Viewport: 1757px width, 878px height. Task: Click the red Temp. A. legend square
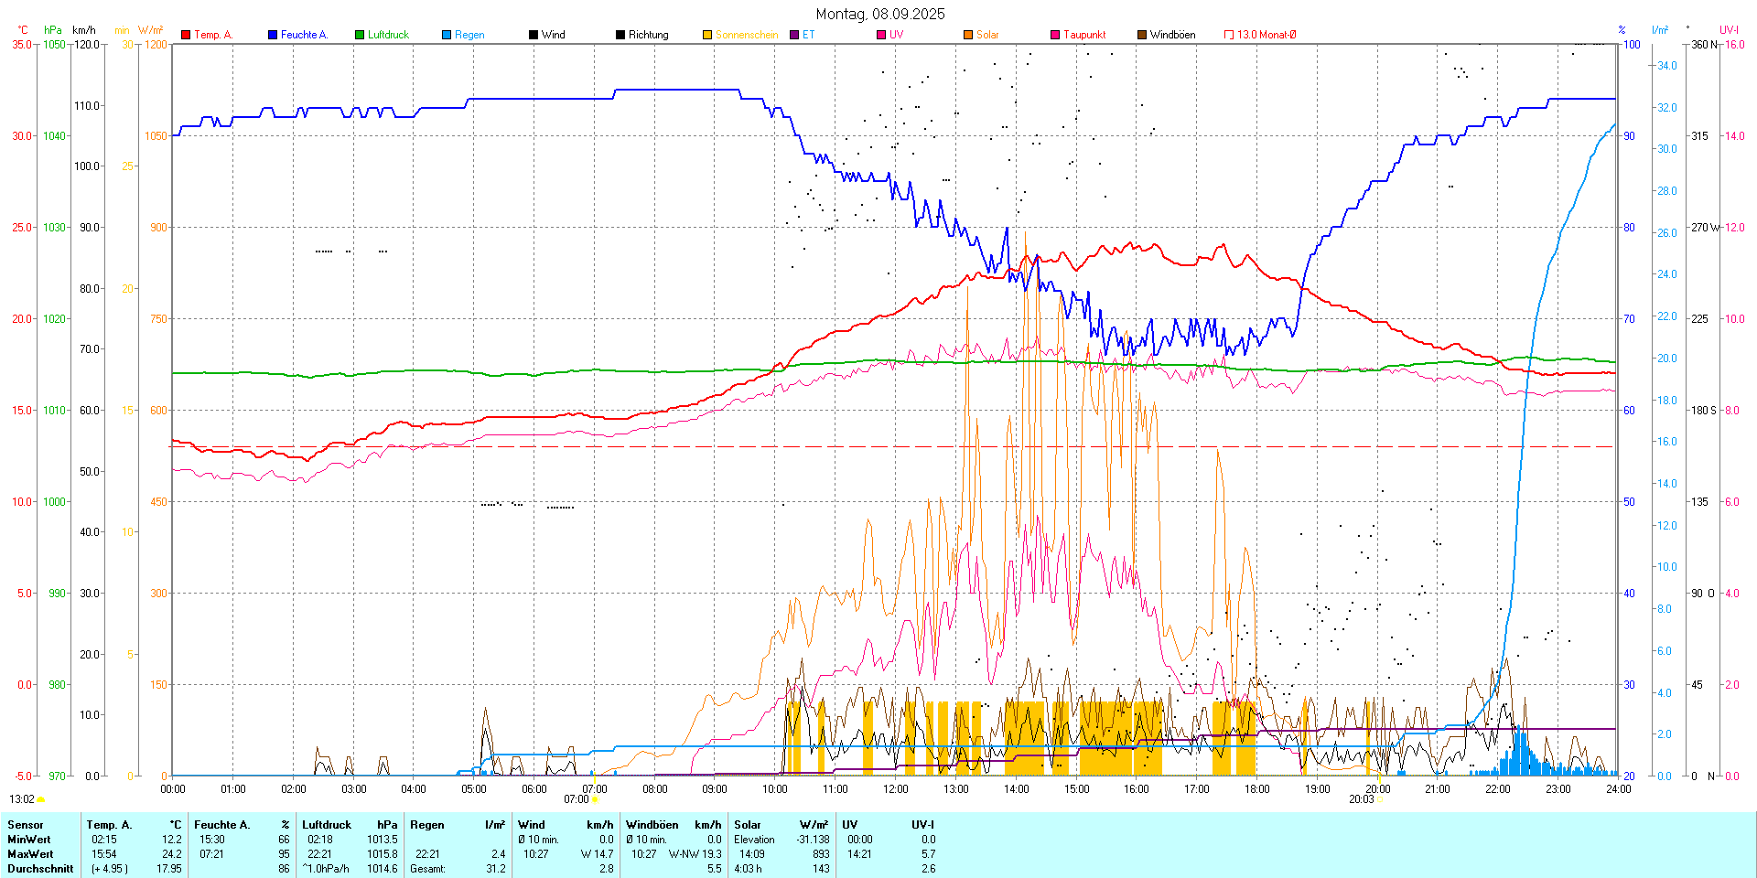point(186,35)
